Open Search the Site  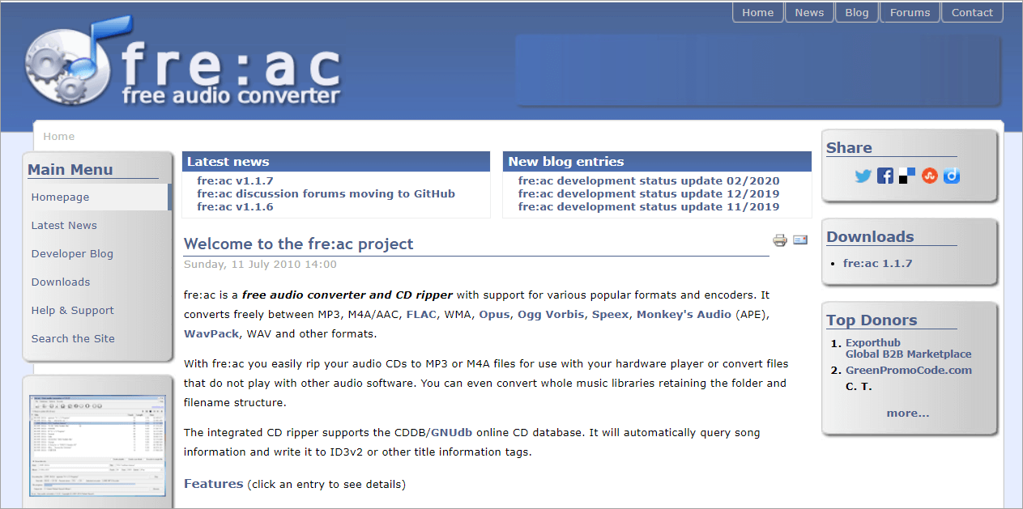(x=73, y=338)
